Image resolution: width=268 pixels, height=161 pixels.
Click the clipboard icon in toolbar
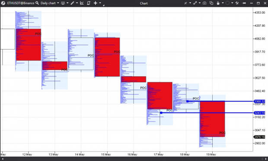[88, 3]
